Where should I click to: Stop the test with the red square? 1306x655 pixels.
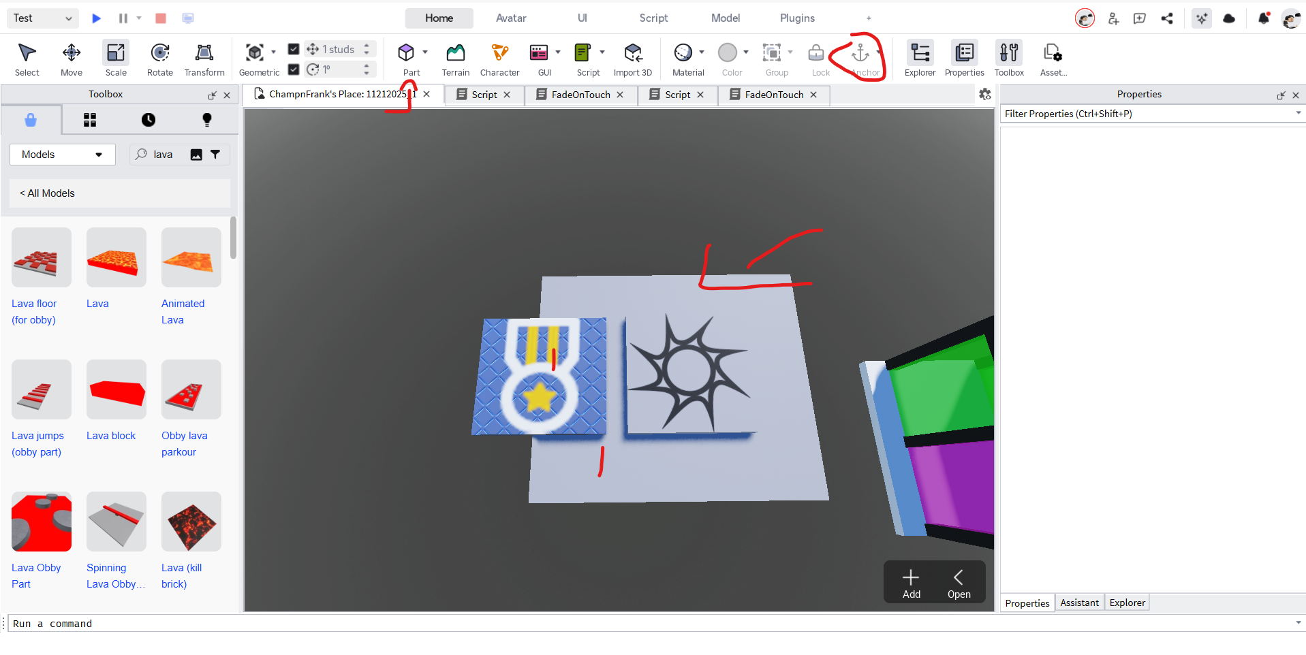161,18
